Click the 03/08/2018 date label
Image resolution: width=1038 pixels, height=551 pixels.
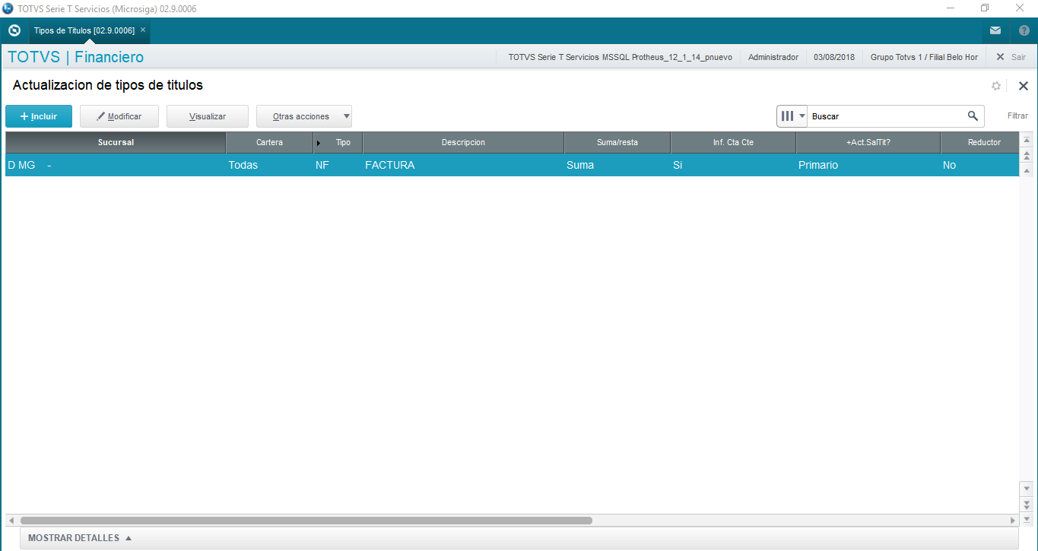[834, 57]
